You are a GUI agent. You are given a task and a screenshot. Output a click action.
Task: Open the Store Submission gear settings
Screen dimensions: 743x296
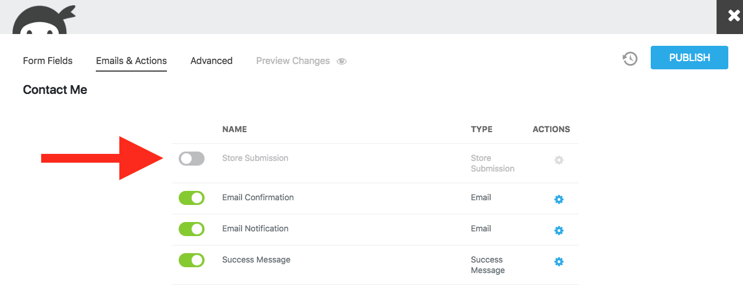click(x=559, y=160)
